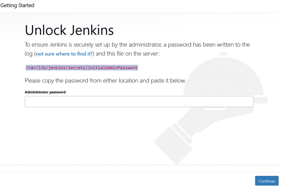
Task: Click the "Unlock Jenkins" page heading
Action: [x=69, y=30]
